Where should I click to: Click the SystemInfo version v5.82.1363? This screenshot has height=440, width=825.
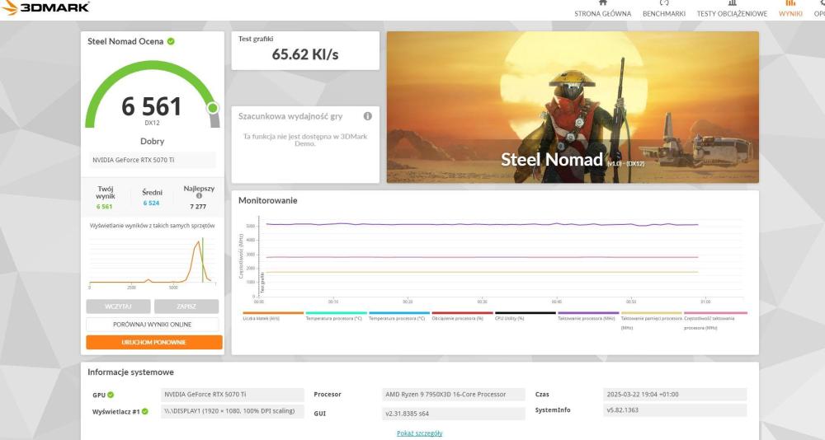click(675, 410)
